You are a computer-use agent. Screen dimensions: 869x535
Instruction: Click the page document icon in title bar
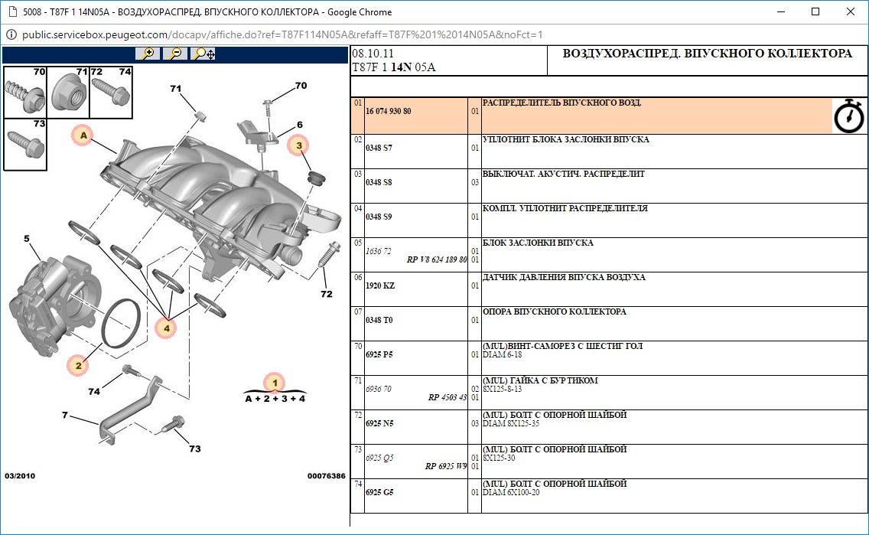coord(11,11)
